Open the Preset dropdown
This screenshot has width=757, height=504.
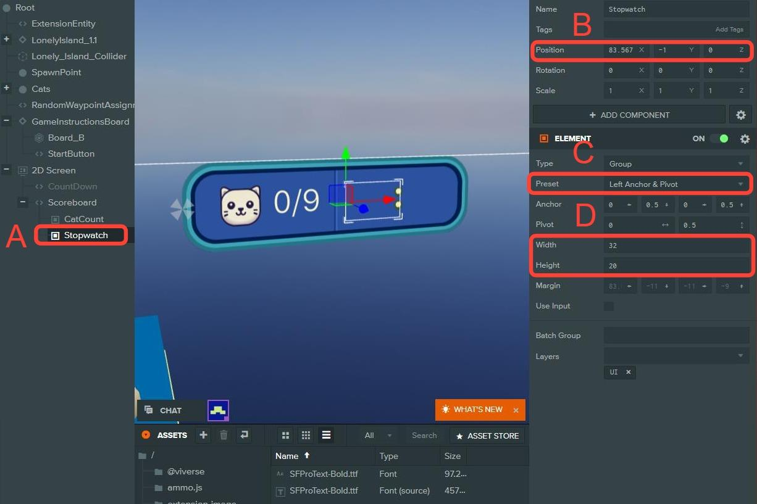(x=675, y=184)
